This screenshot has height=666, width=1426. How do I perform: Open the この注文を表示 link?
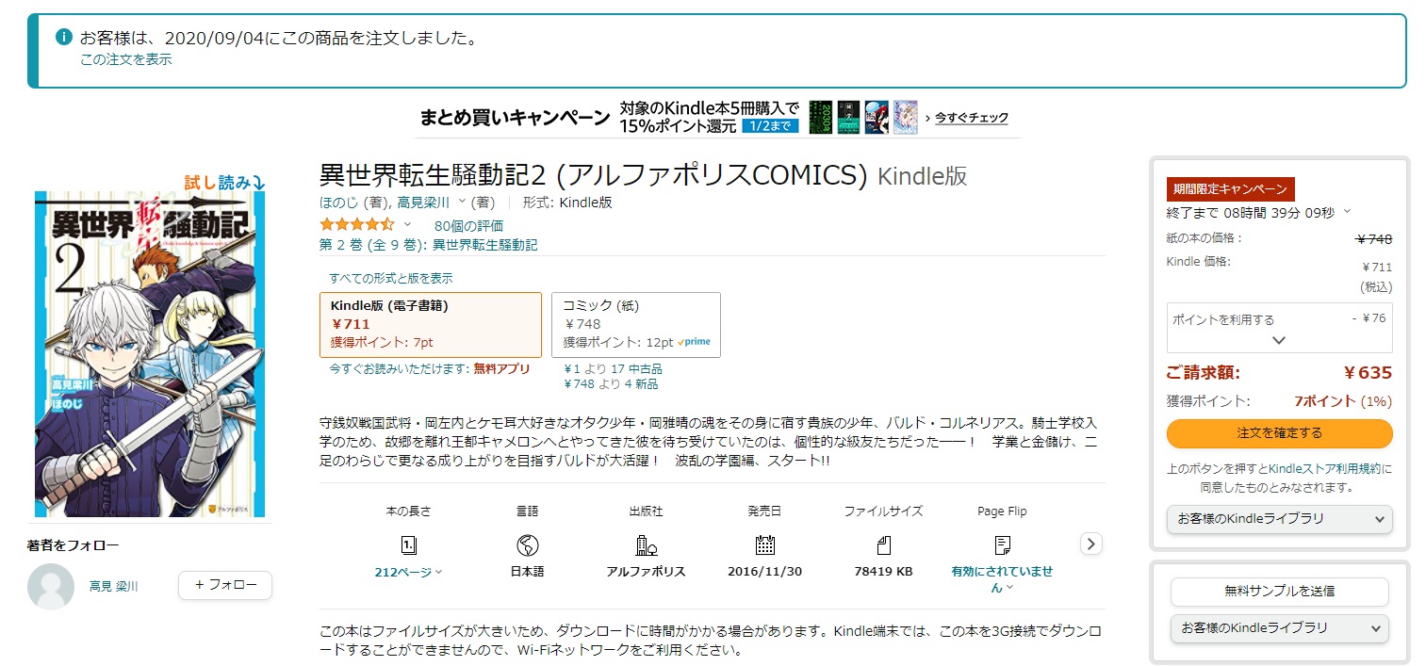126,59
